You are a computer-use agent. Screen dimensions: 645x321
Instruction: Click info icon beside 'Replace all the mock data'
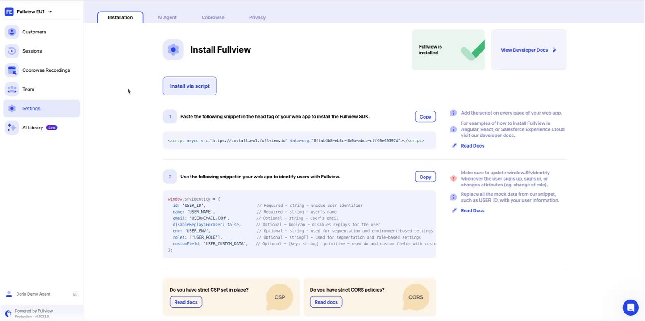point(454,197)
